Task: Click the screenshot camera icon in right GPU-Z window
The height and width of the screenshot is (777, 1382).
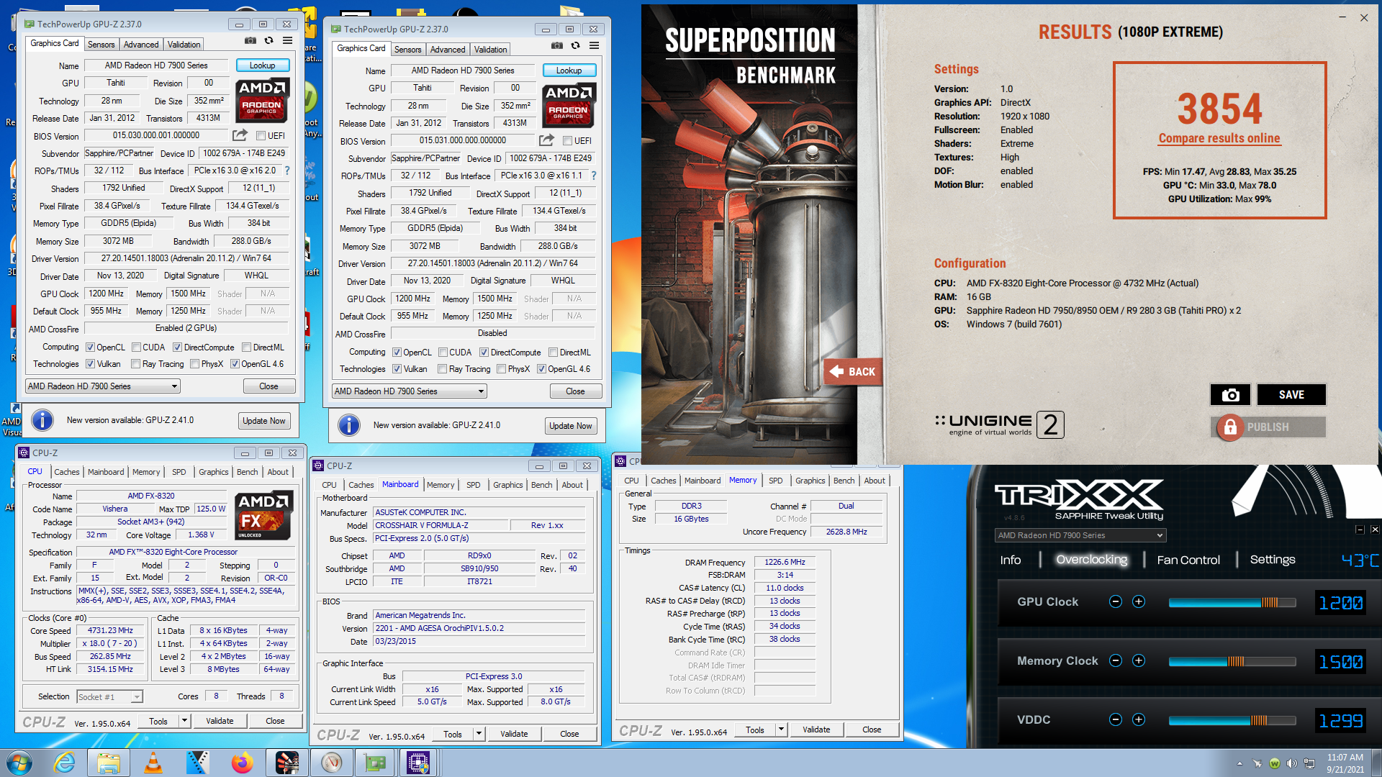Action: tap(556, 45)
